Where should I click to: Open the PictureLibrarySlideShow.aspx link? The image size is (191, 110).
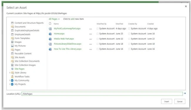68,44
